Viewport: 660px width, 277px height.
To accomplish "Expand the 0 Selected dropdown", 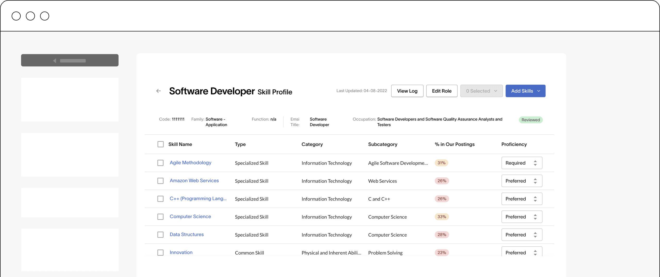I will tap(481, 91).
